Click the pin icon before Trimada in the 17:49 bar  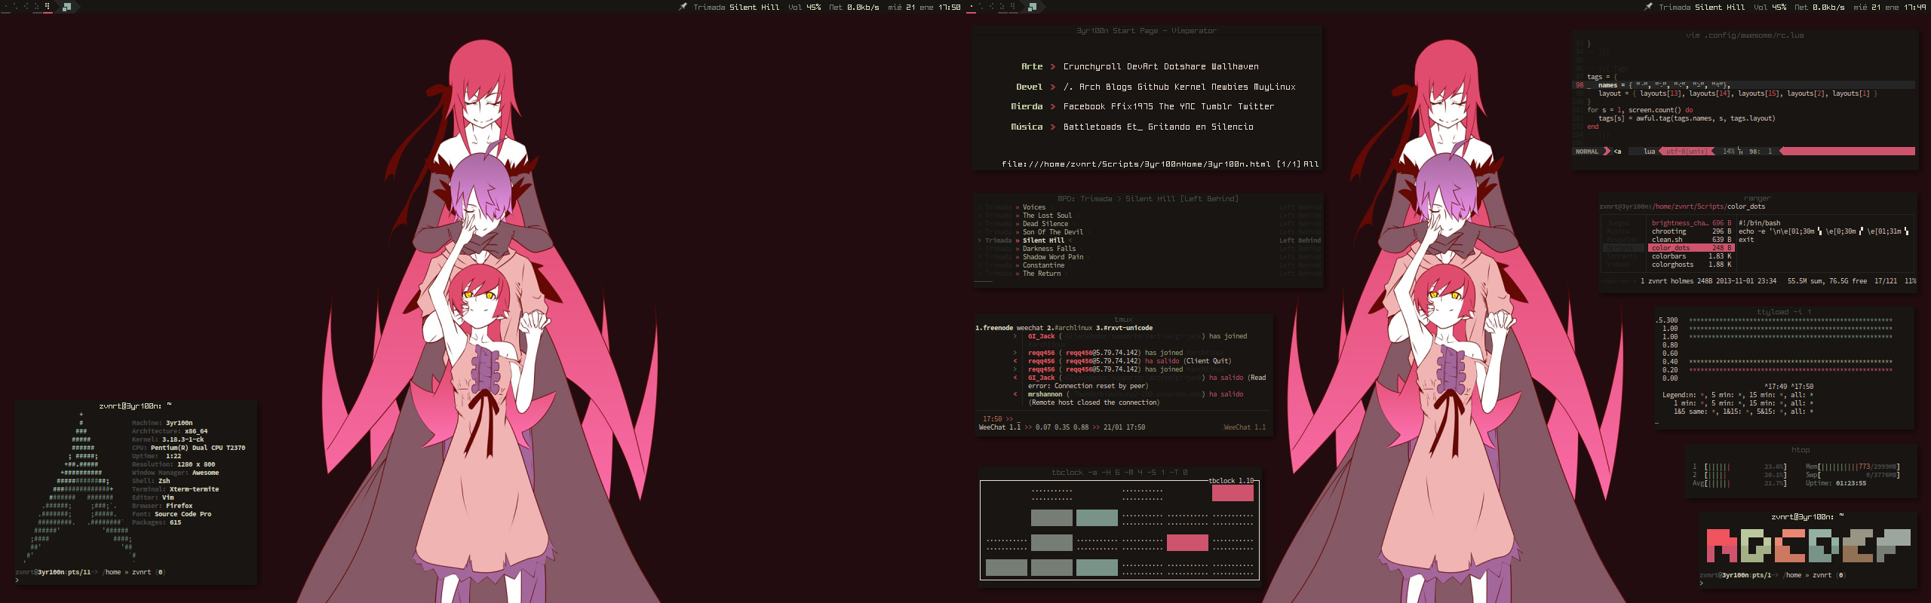1648,7
